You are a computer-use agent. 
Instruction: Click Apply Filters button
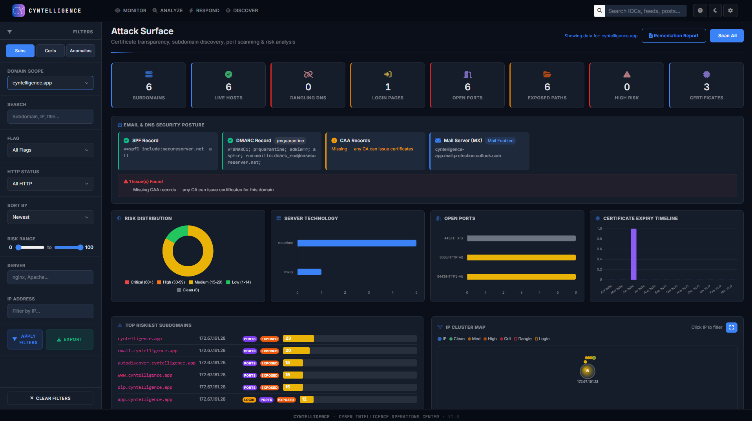coord(25,339)
